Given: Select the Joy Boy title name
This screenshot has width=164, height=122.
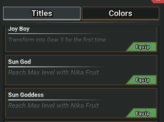Looking at the screenshot, I should pyautogui.click(x=19, y=29).
